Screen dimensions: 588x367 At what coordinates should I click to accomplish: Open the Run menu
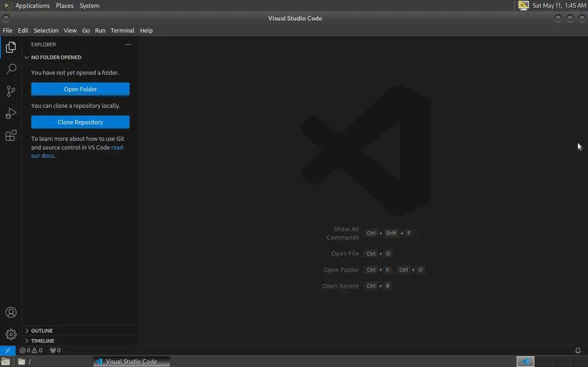click(100, 30)
